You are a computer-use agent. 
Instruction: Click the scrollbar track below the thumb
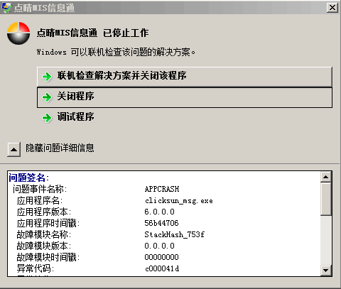click(x=326, y=240)
